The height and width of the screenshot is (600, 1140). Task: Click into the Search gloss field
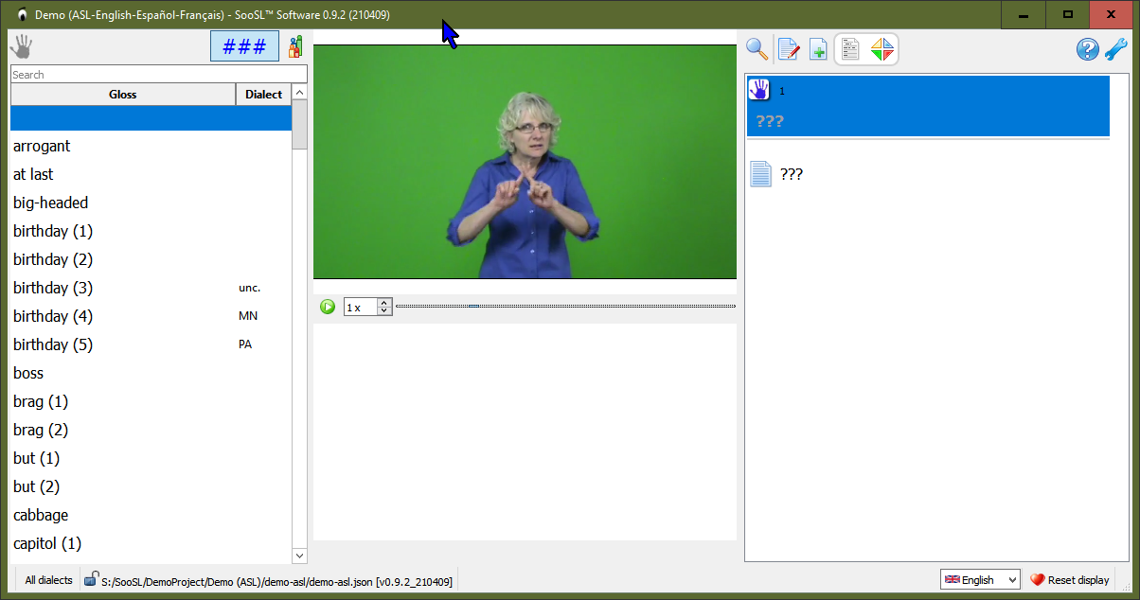click(x=158, y=74)
